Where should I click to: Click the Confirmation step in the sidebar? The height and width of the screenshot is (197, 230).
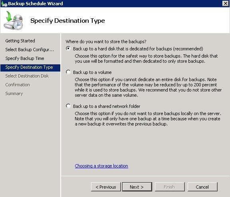tap(18, 85)
